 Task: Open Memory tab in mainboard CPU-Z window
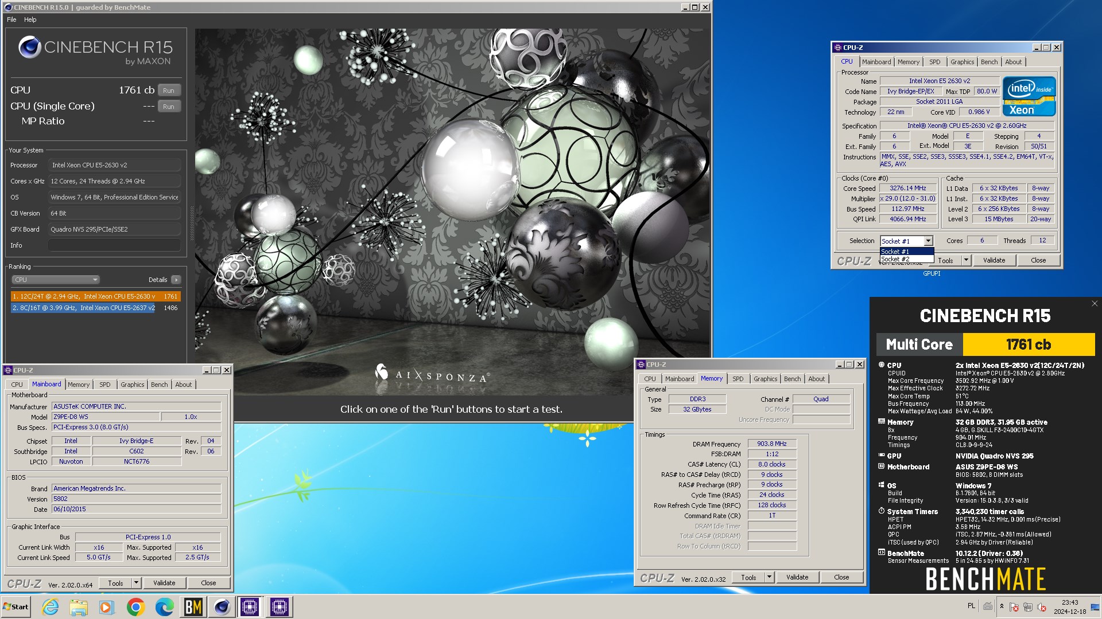point(79,385)
